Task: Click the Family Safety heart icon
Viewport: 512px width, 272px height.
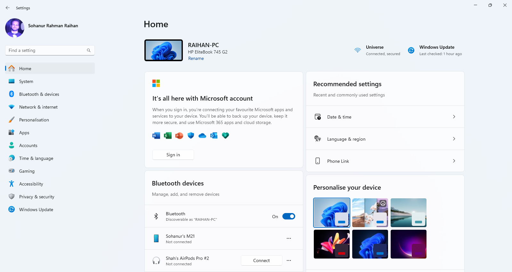Action: (x=225, y=136)
